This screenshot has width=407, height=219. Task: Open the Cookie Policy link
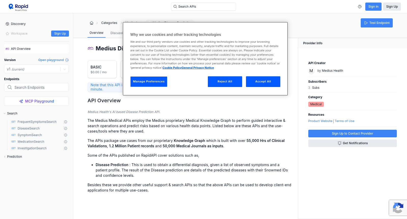(x=172, y=68)
